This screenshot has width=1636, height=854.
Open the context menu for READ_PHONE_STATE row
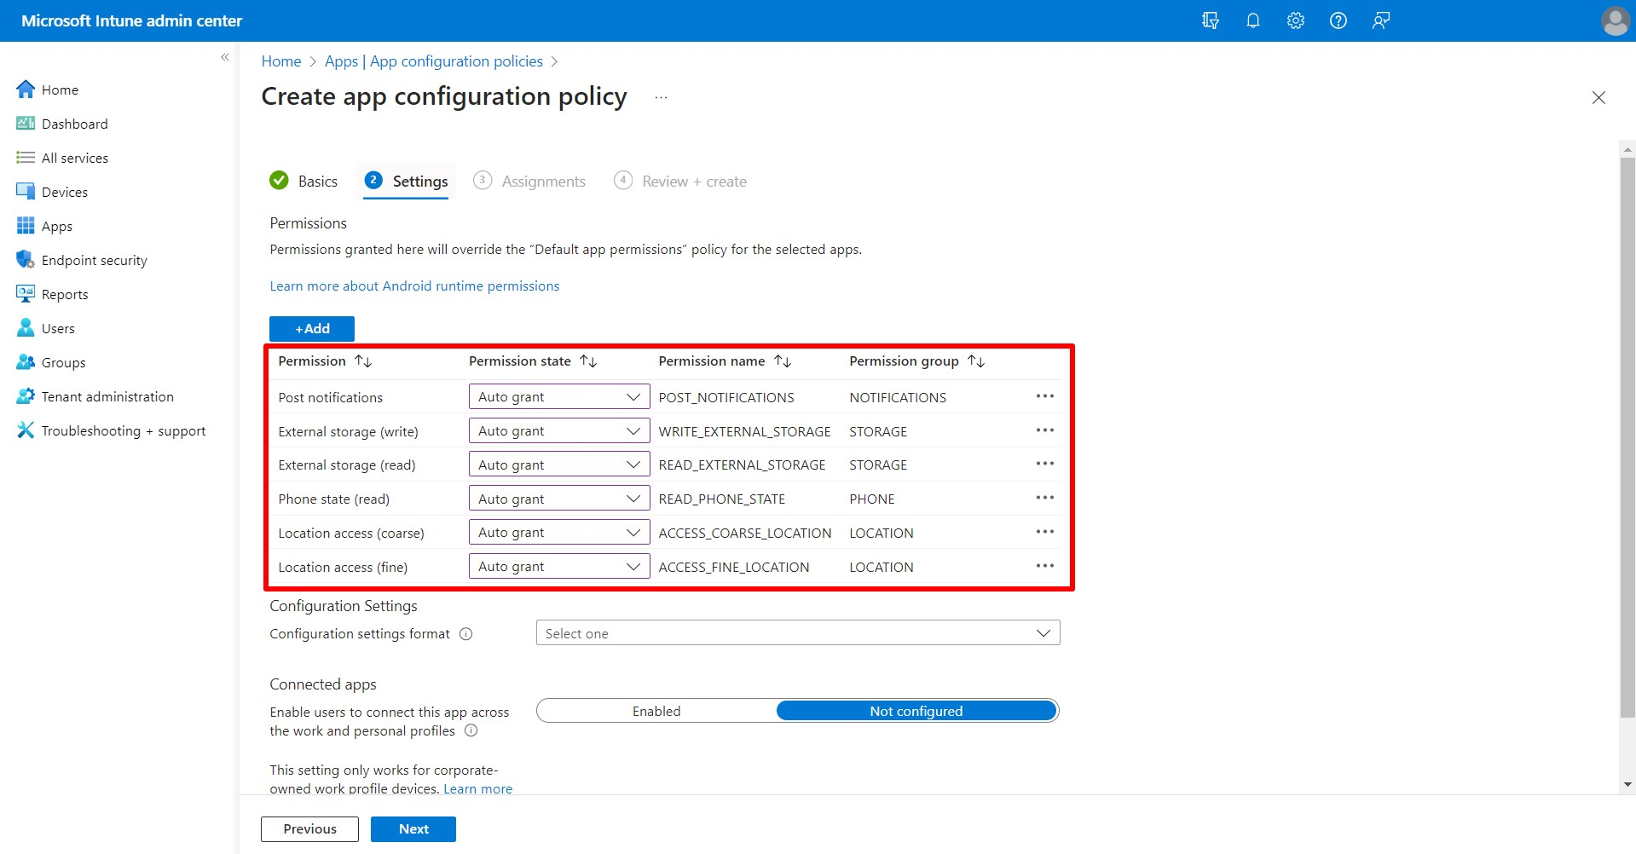1045,497
